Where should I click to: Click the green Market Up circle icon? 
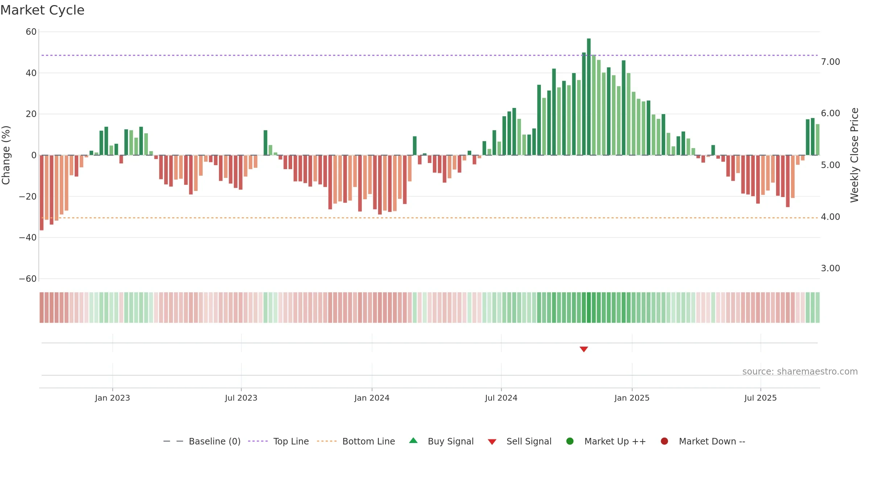click(570, 441)
